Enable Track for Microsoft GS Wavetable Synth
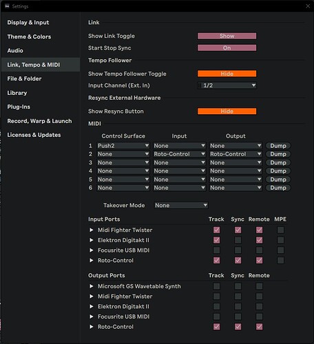 coord(216,286)
